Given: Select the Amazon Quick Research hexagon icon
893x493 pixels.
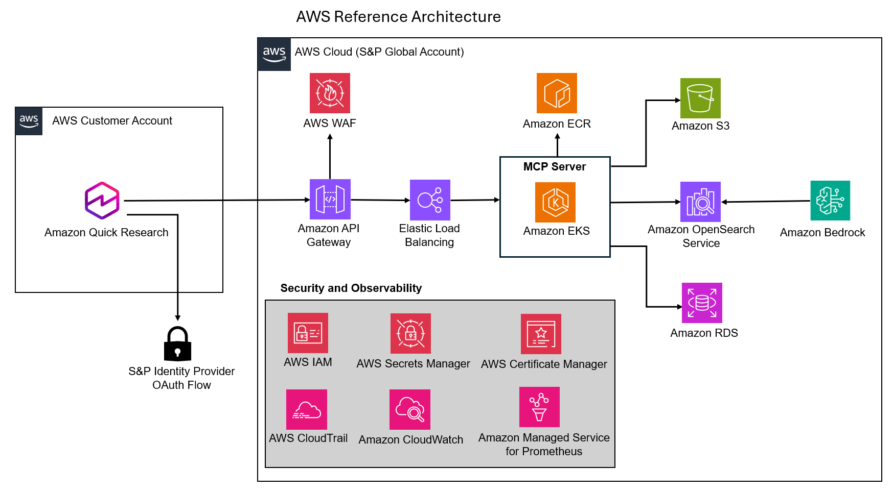Looking at the screenshot, I should [x=101, y=201].
